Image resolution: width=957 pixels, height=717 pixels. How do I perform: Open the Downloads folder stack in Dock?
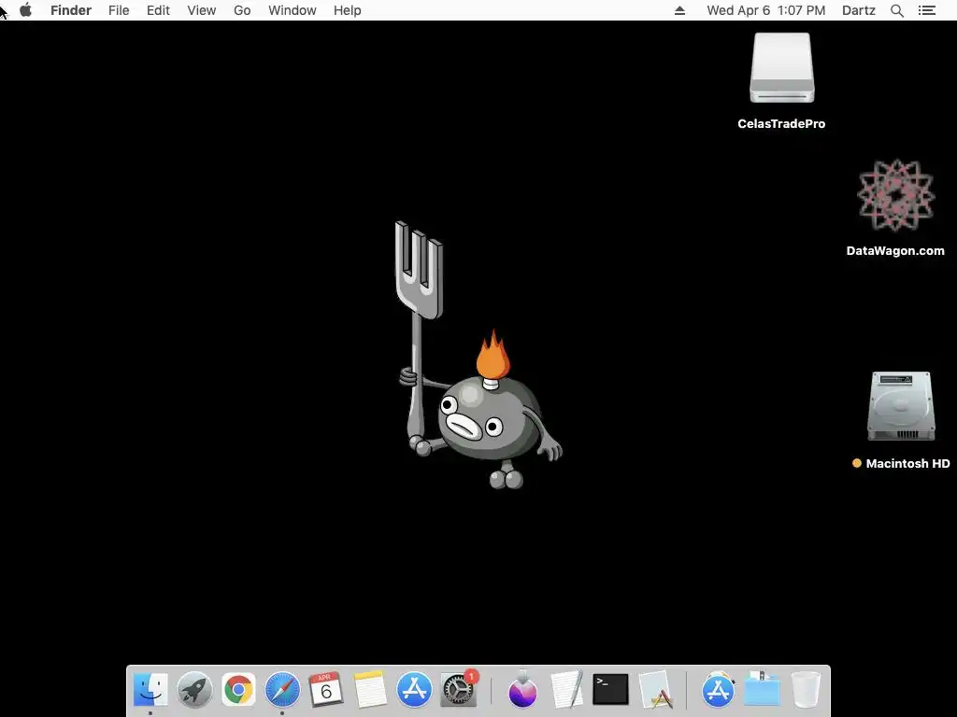point(762,690)
